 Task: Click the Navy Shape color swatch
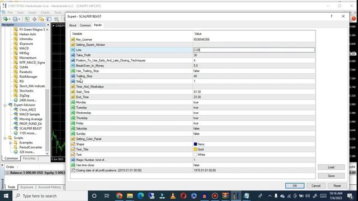(x=195, y=144)
